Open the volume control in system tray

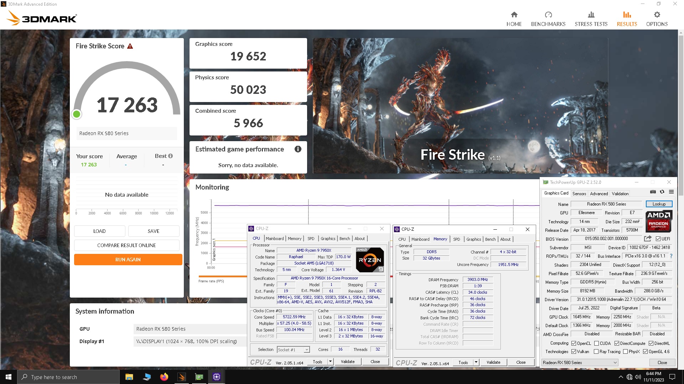coord(638,377)
